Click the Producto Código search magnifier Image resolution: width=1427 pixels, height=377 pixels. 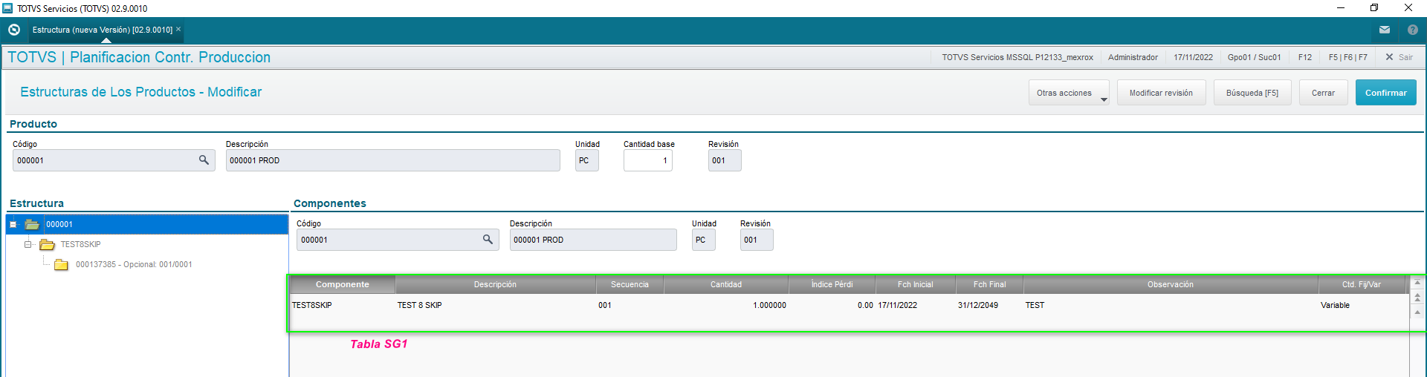[204, 160]
